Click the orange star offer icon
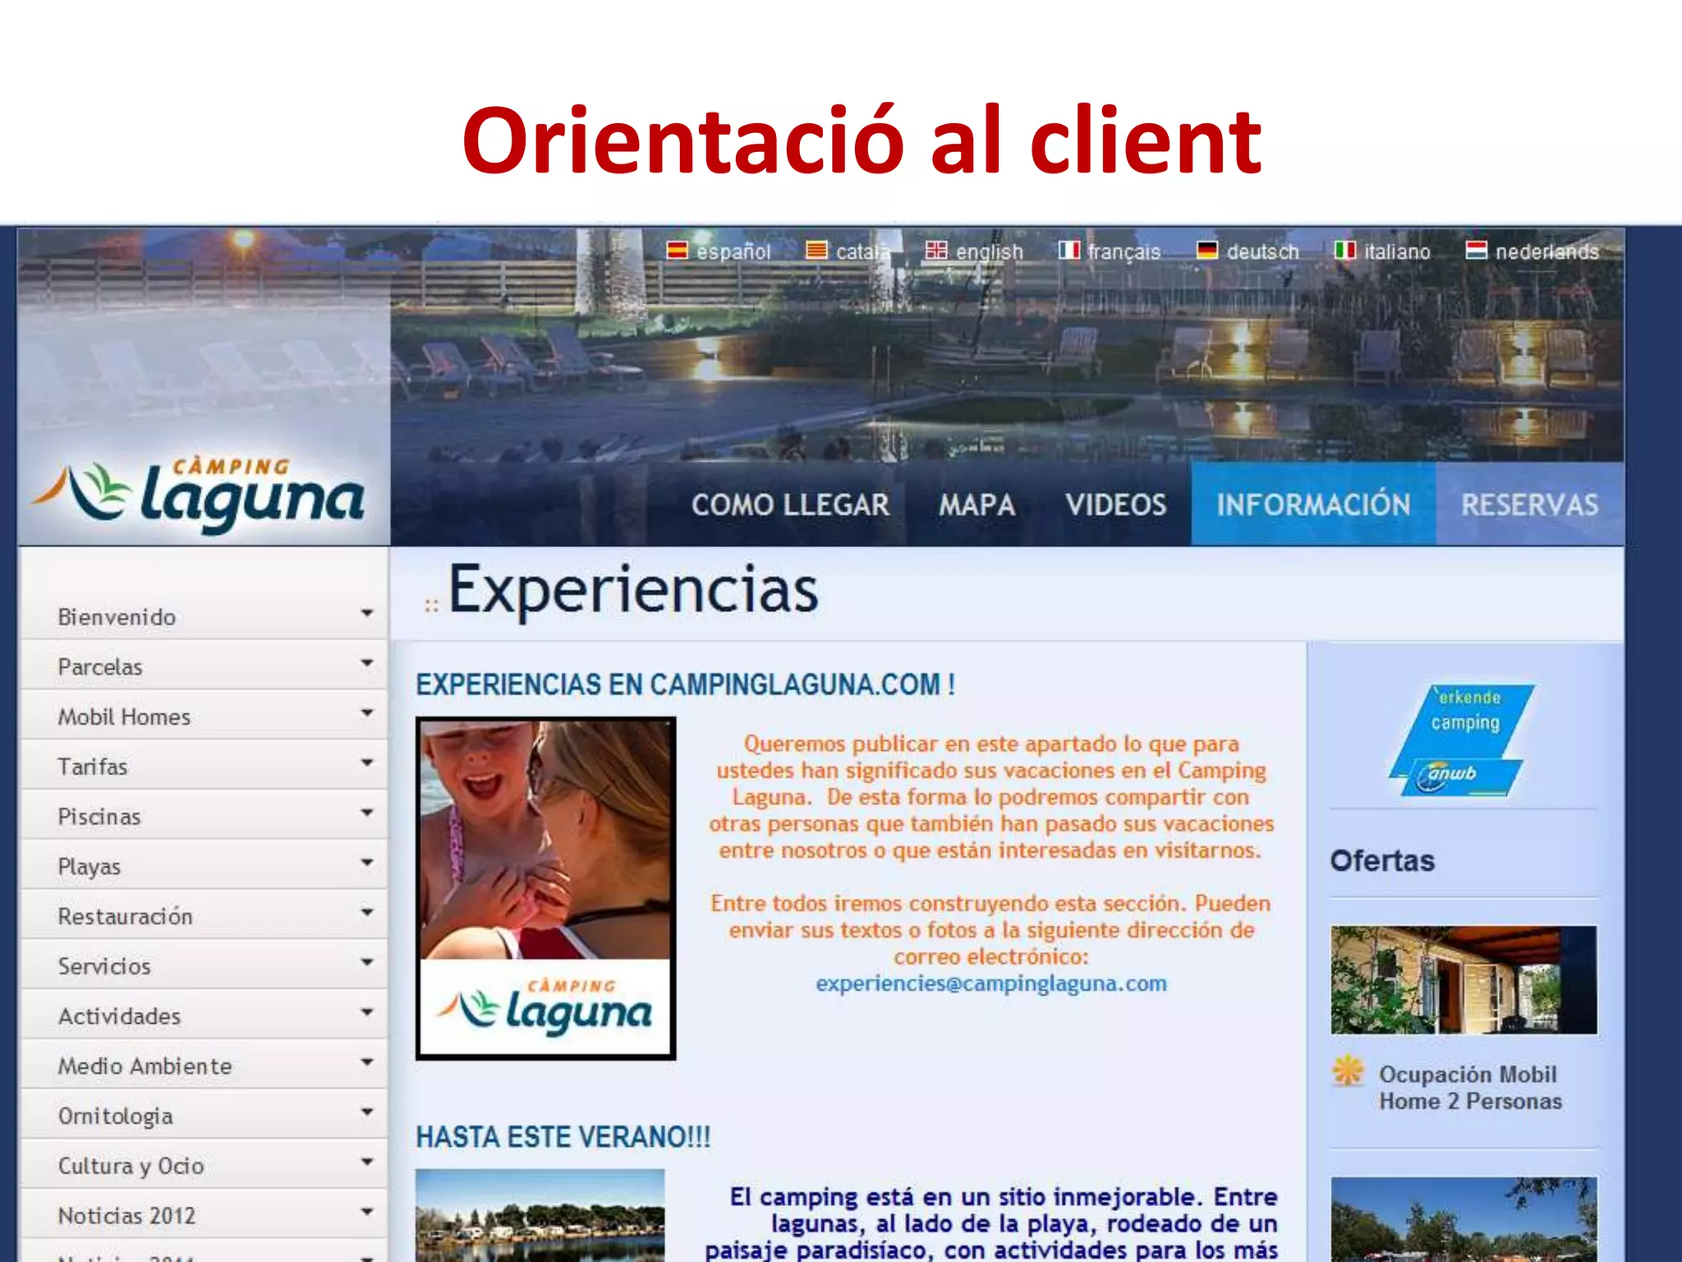1682x1262 pixels. pos(1348,1071)
